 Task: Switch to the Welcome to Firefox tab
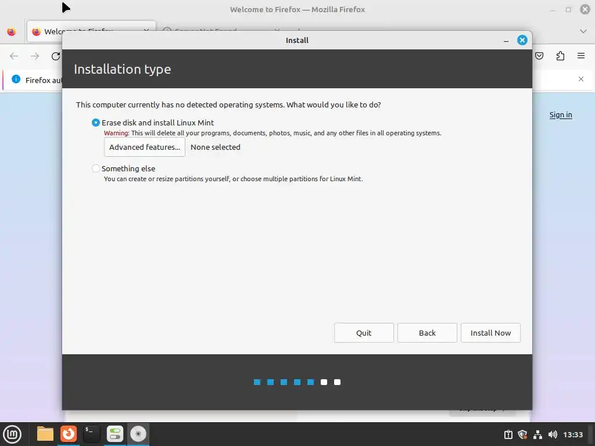click(x=91, y=31)
